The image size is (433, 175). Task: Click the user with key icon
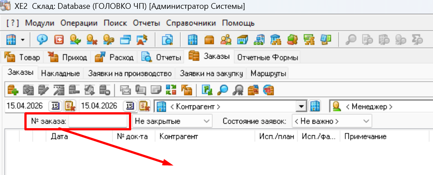click(x=109, y=40)
